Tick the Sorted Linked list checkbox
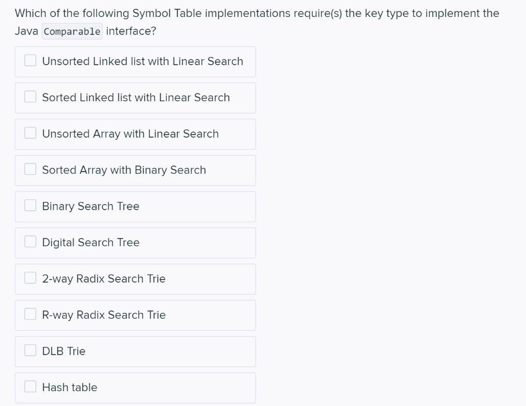Screen dimensions: 526x406 coord(30,97)
